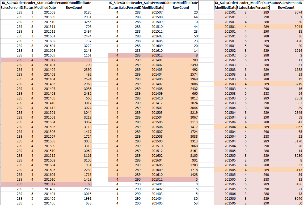Select the RowCount cell with value 2931
304x205 pixels.
74,17
